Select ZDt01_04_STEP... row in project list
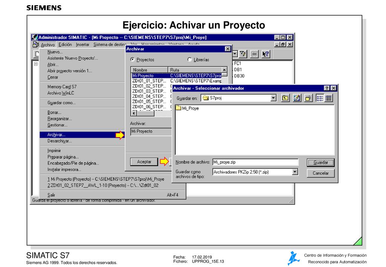 pyautogui.click(x=152, y=96)
